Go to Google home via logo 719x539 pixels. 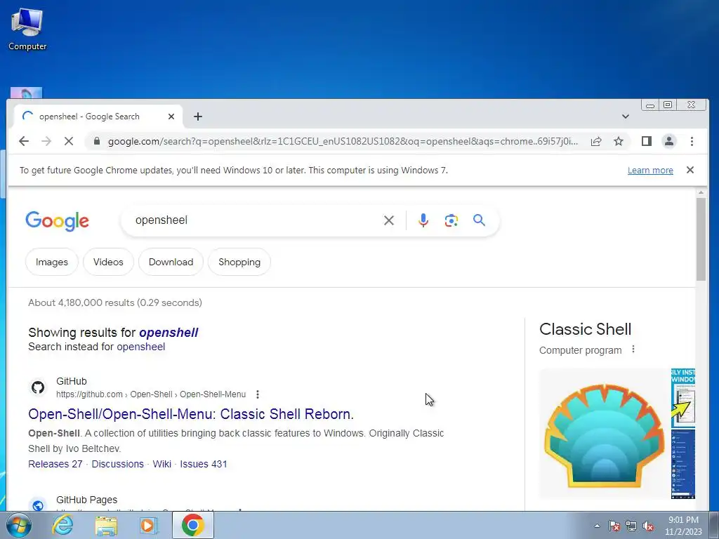58,221
